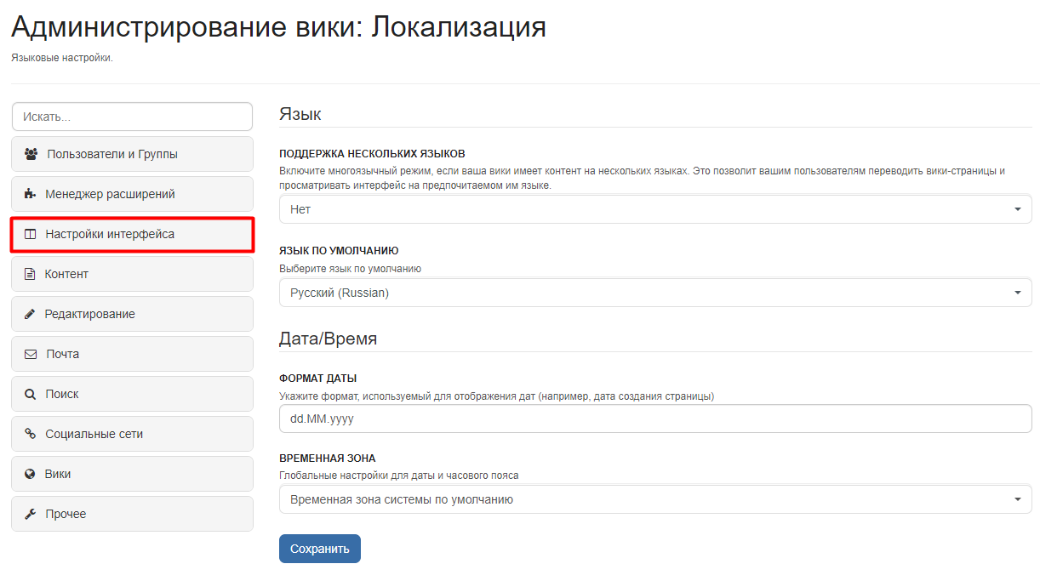Image resolution: width=1040 pixels, height=581 pixels.
Task: Click the envelope icon beside Почта
Action: pos(31,354)
